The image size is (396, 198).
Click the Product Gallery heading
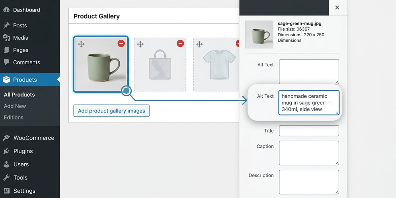[97, 16]
